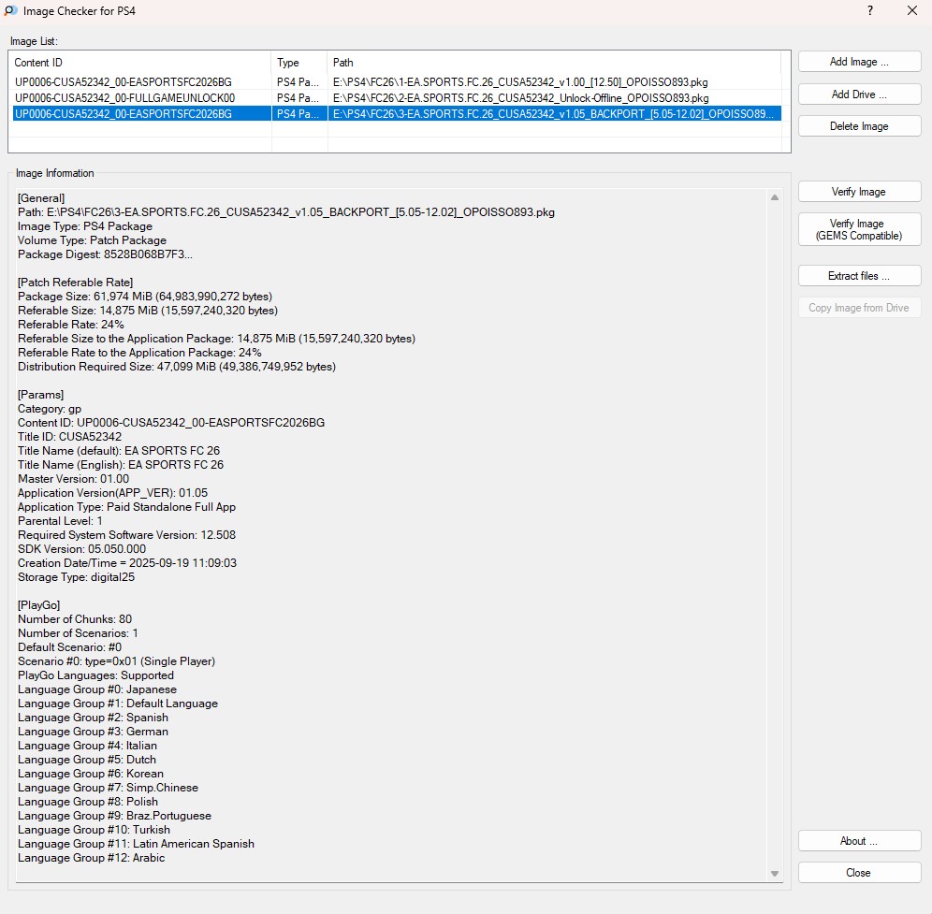Sort the list by Content ID column header
This screenshot has width=932, height=914.
[140, 63]
